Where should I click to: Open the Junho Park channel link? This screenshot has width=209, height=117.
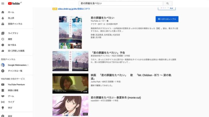click(x=96, y=82)
